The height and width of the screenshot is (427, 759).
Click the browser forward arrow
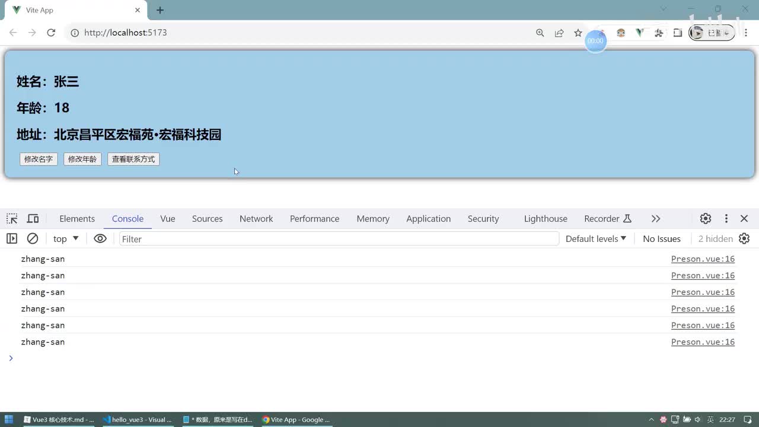pos(32,33)
